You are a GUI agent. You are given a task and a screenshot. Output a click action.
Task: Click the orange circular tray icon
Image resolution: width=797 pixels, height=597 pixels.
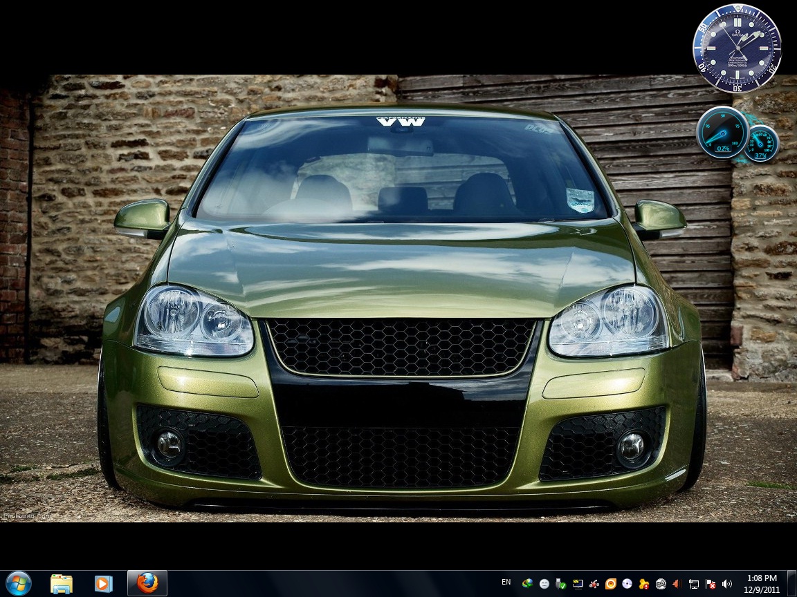click(611, 584)
